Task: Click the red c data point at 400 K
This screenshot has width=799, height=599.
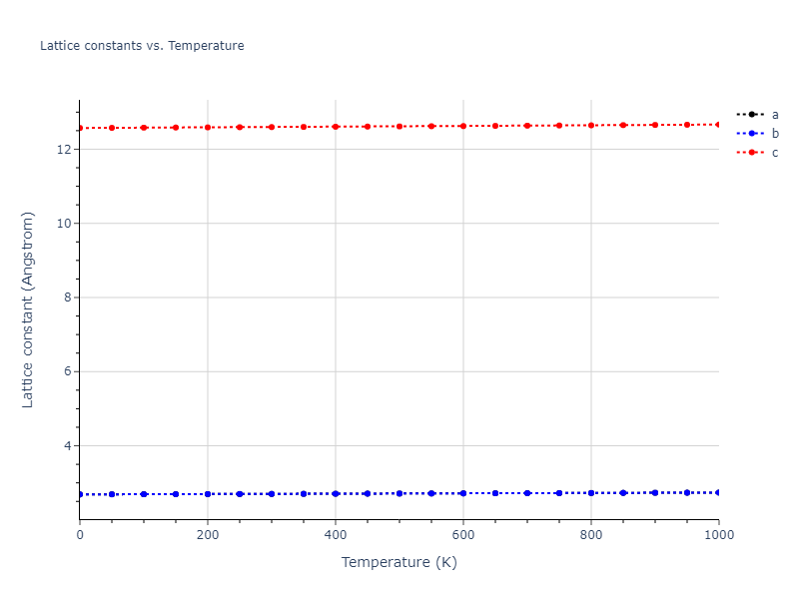Action: [x=336, y=127]
